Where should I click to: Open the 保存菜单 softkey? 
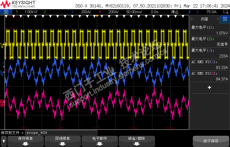point(26,141)
